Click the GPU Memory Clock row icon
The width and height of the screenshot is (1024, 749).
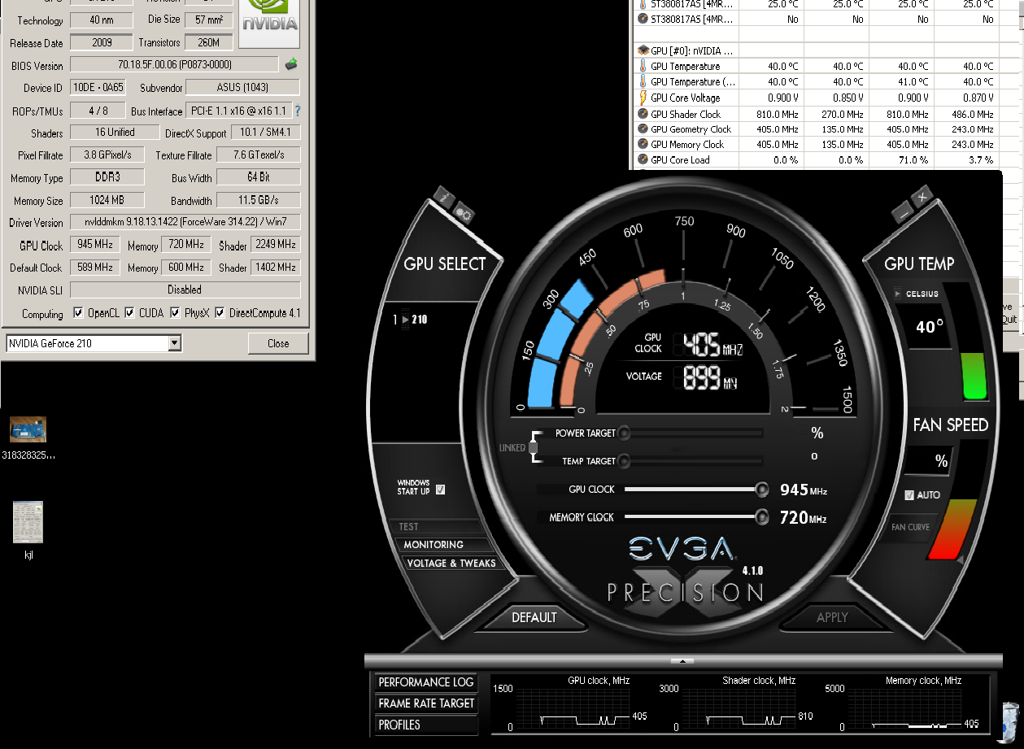click(643, 145)
